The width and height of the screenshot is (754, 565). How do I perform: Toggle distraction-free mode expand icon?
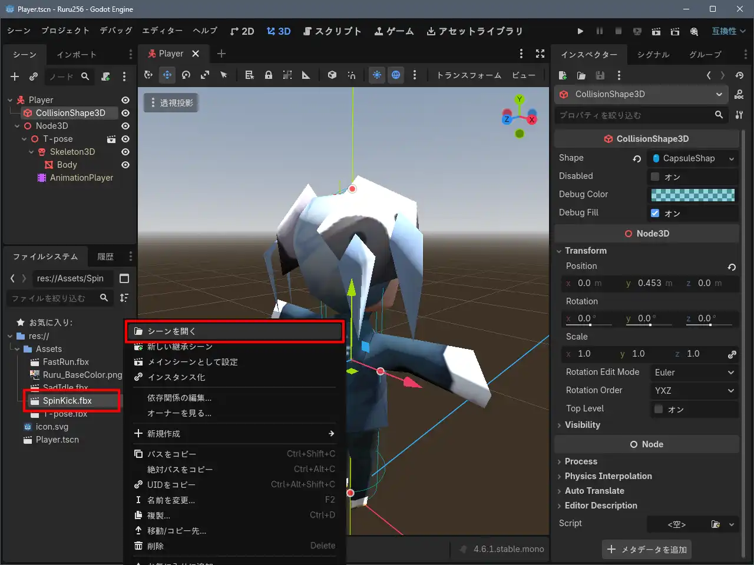540,54
